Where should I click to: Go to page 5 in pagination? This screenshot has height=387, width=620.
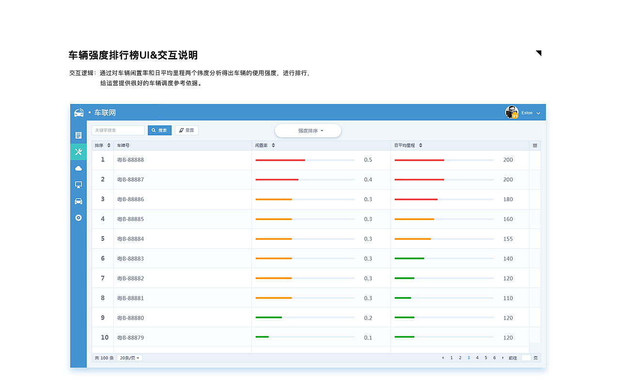click(485, 357)
